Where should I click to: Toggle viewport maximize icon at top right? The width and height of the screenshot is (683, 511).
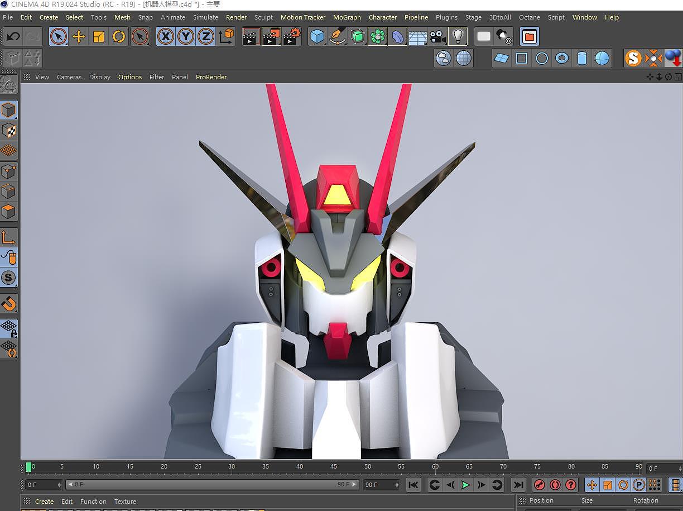pos(678,77)
